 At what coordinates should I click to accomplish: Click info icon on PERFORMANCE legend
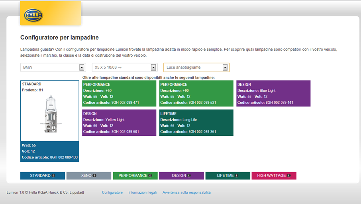point(150,176)
